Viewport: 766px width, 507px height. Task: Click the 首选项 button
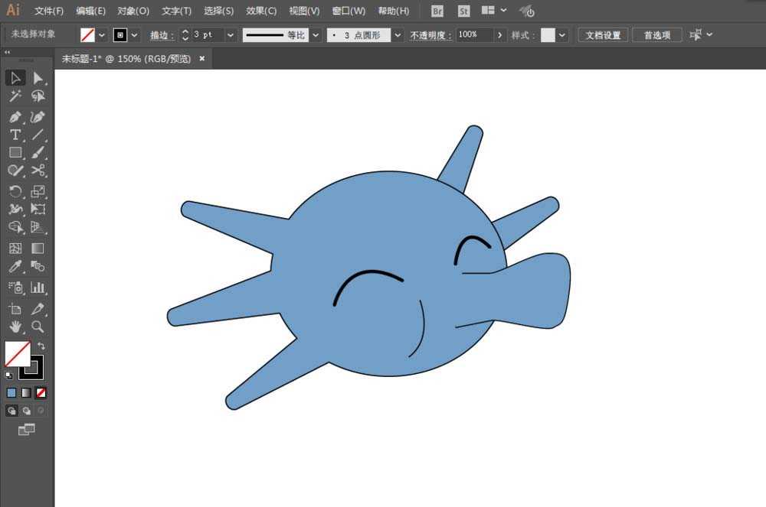point(656,35)
